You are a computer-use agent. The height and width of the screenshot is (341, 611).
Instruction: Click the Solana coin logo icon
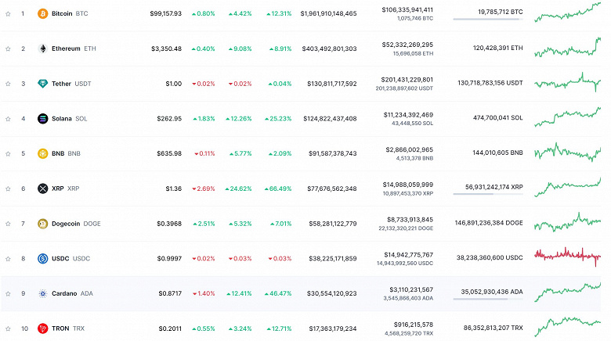[42, 119]
